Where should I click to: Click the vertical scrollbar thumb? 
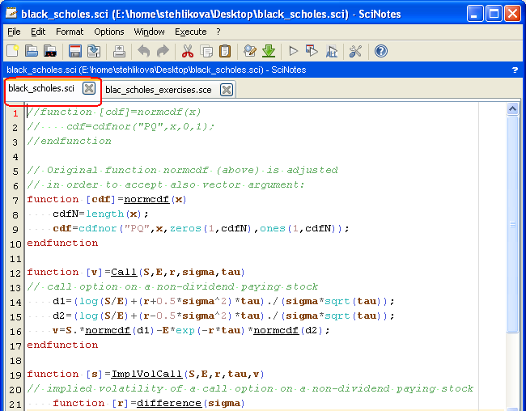(512, 224)
